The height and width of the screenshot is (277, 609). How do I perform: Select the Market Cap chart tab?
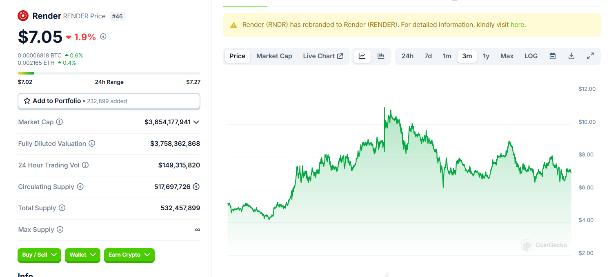click(x=274, y=56)
